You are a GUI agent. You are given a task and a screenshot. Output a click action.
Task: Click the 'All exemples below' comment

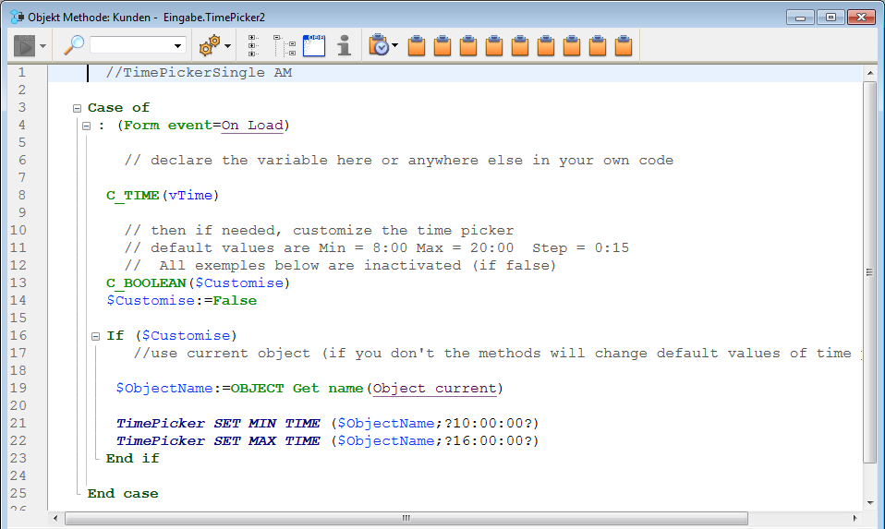tap(340, 265)
